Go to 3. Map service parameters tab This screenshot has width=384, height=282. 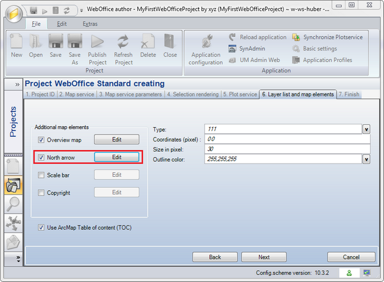[x=130, y=95]
